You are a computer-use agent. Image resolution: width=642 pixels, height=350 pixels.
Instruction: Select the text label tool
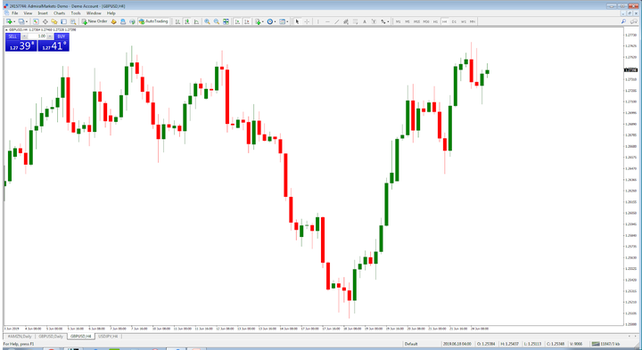tap(374, 21)
